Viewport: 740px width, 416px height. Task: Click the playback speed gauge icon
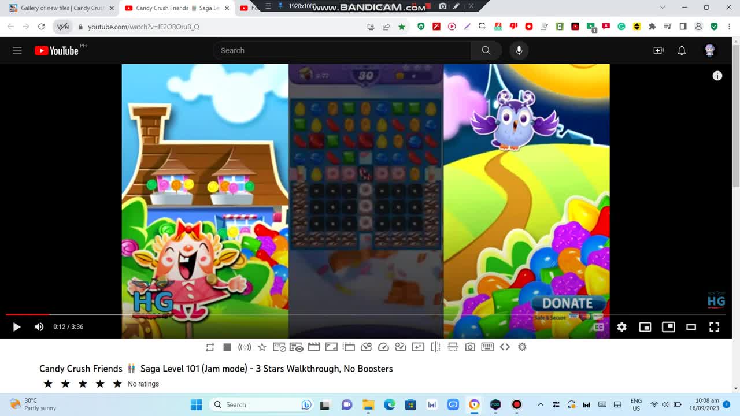(x=383, y=347)
